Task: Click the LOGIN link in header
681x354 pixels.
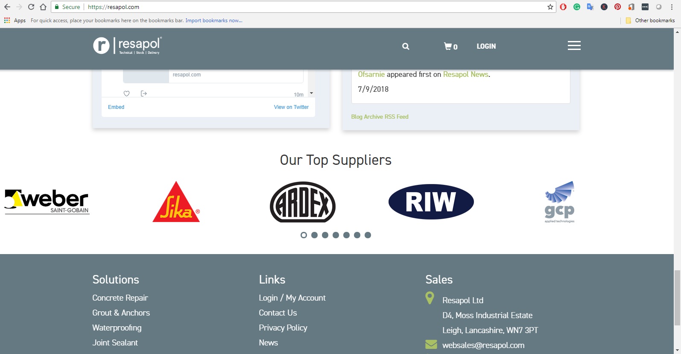Action: [x=486, y=46]
